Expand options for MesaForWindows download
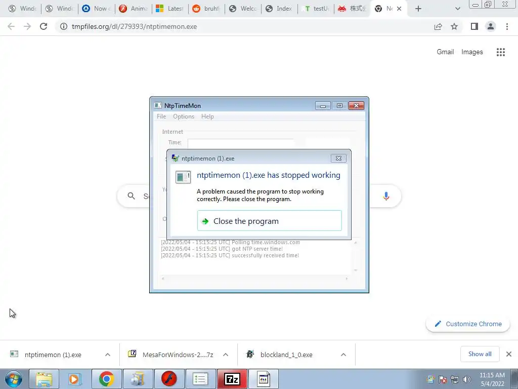 coord(226,355)
